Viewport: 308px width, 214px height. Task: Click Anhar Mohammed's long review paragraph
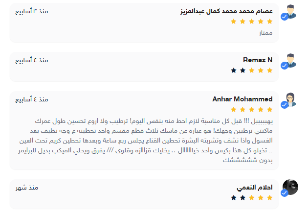(x=153, y=140)
